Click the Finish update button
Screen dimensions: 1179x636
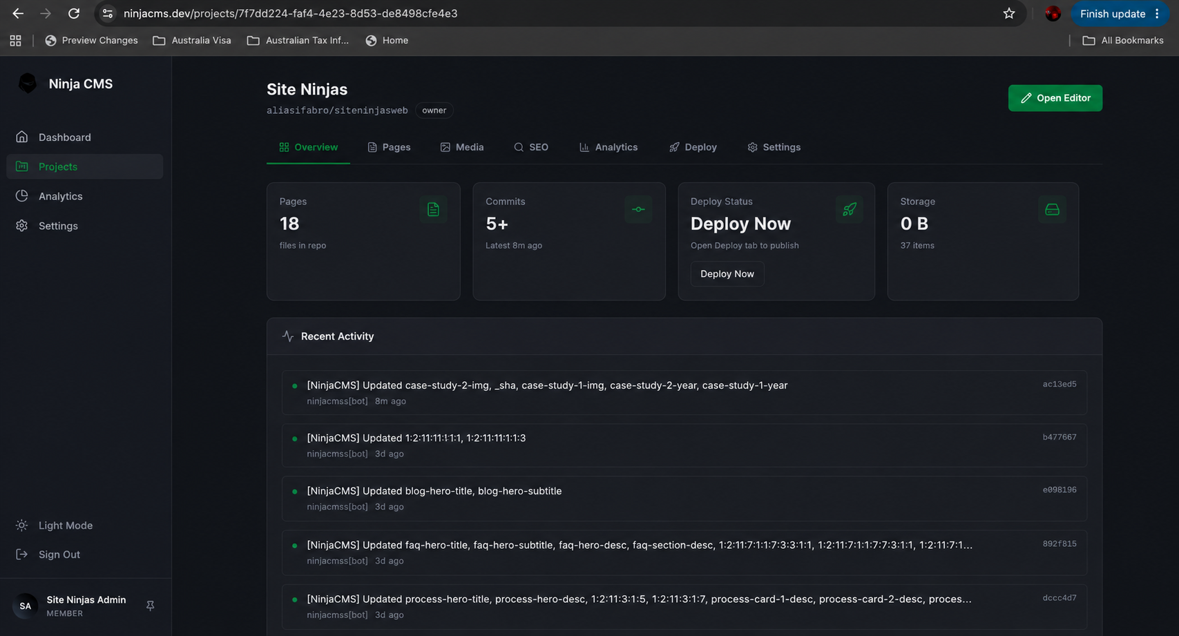tap(1113, 14)
